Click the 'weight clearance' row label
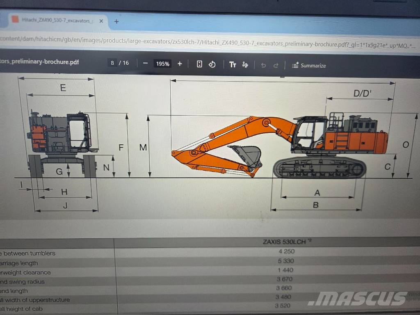The image size is (420, 315). click(25, 272)
